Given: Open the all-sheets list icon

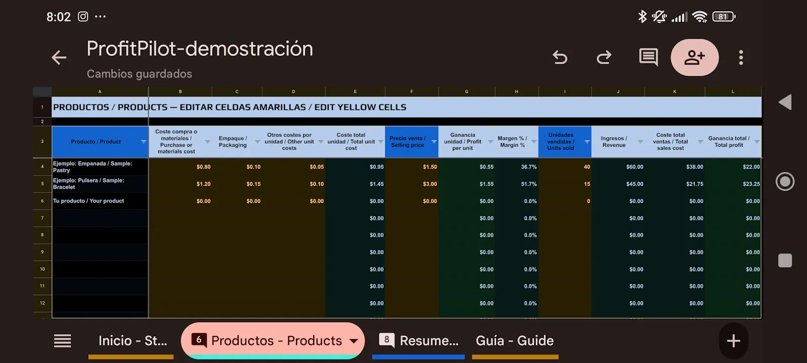Looking at the screenshot, I should (63, 341).
